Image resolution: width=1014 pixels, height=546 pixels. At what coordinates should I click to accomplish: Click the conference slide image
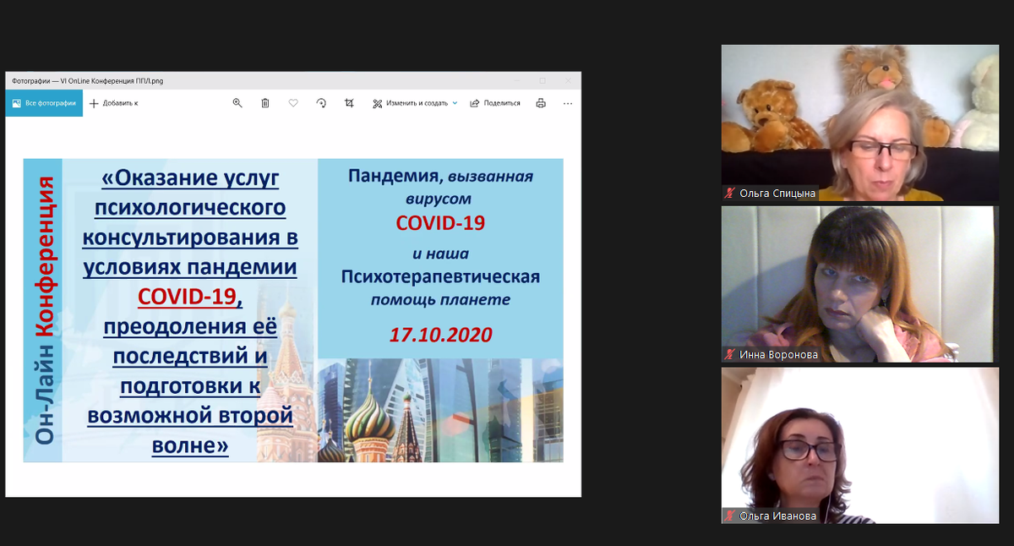293,310
